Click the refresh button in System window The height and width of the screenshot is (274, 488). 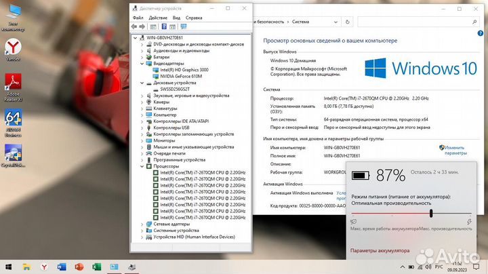pos(347,22)
